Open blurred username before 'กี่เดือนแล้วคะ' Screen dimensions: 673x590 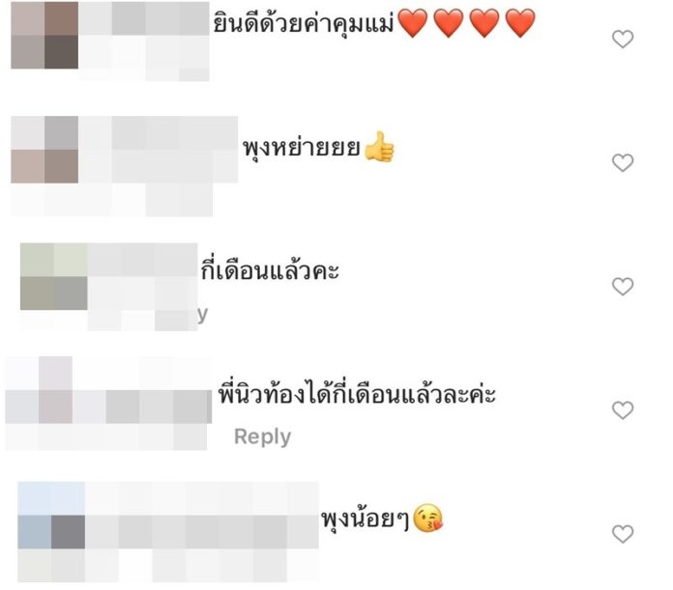(142, 260)
